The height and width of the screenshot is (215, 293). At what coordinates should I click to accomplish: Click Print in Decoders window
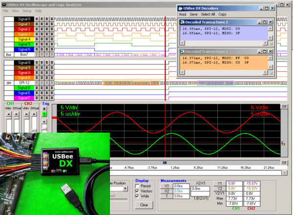point(183,14)
